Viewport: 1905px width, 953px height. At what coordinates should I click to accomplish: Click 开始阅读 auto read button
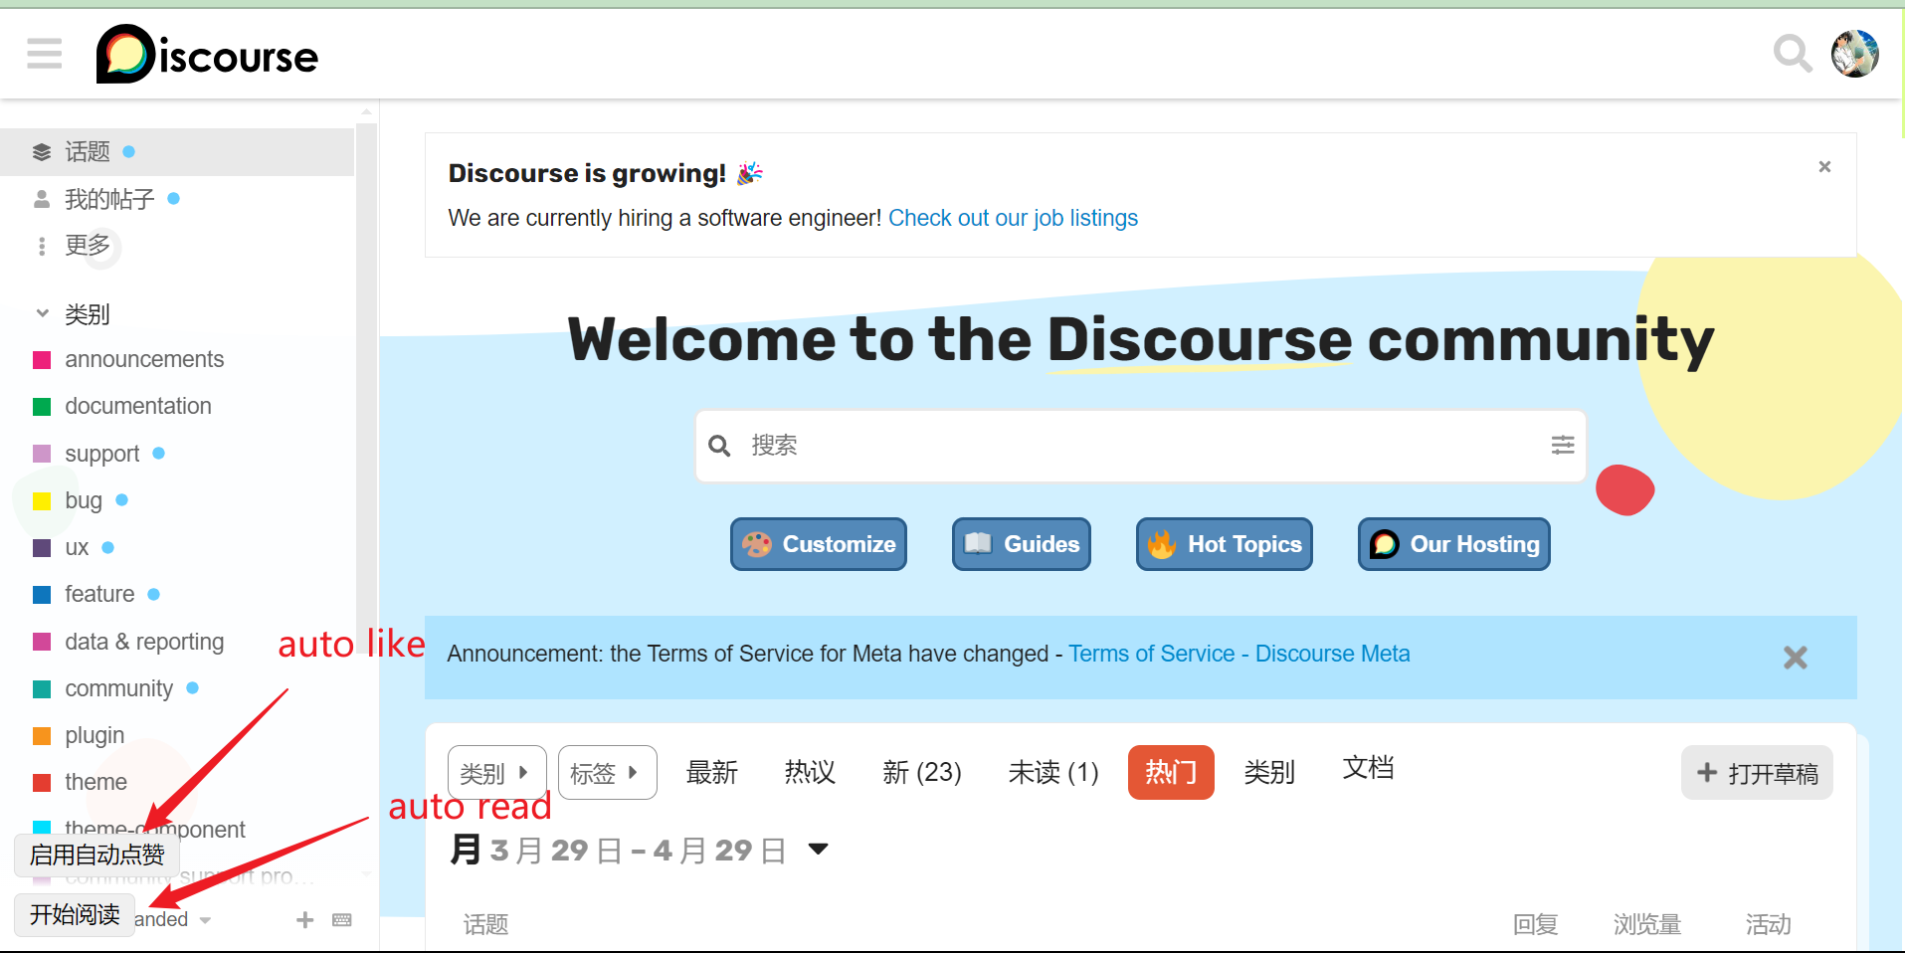(75, 914)
